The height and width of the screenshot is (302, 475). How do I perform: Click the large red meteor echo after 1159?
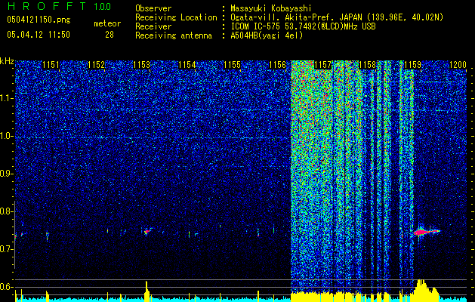[425, 232]
